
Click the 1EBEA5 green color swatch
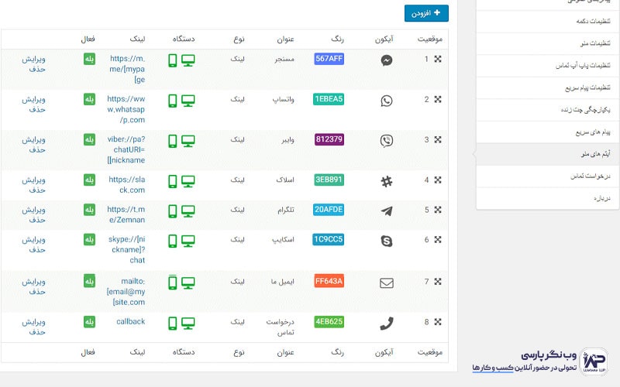point(329,99)
